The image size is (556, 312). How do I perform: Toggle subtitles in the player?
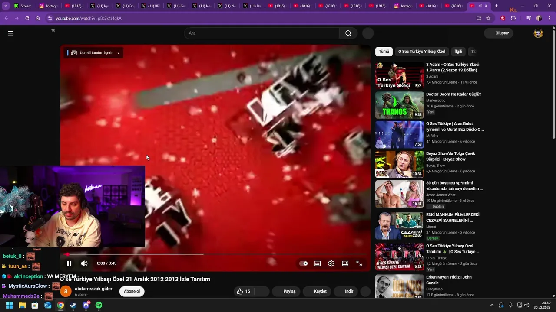(x=318, y=263)
